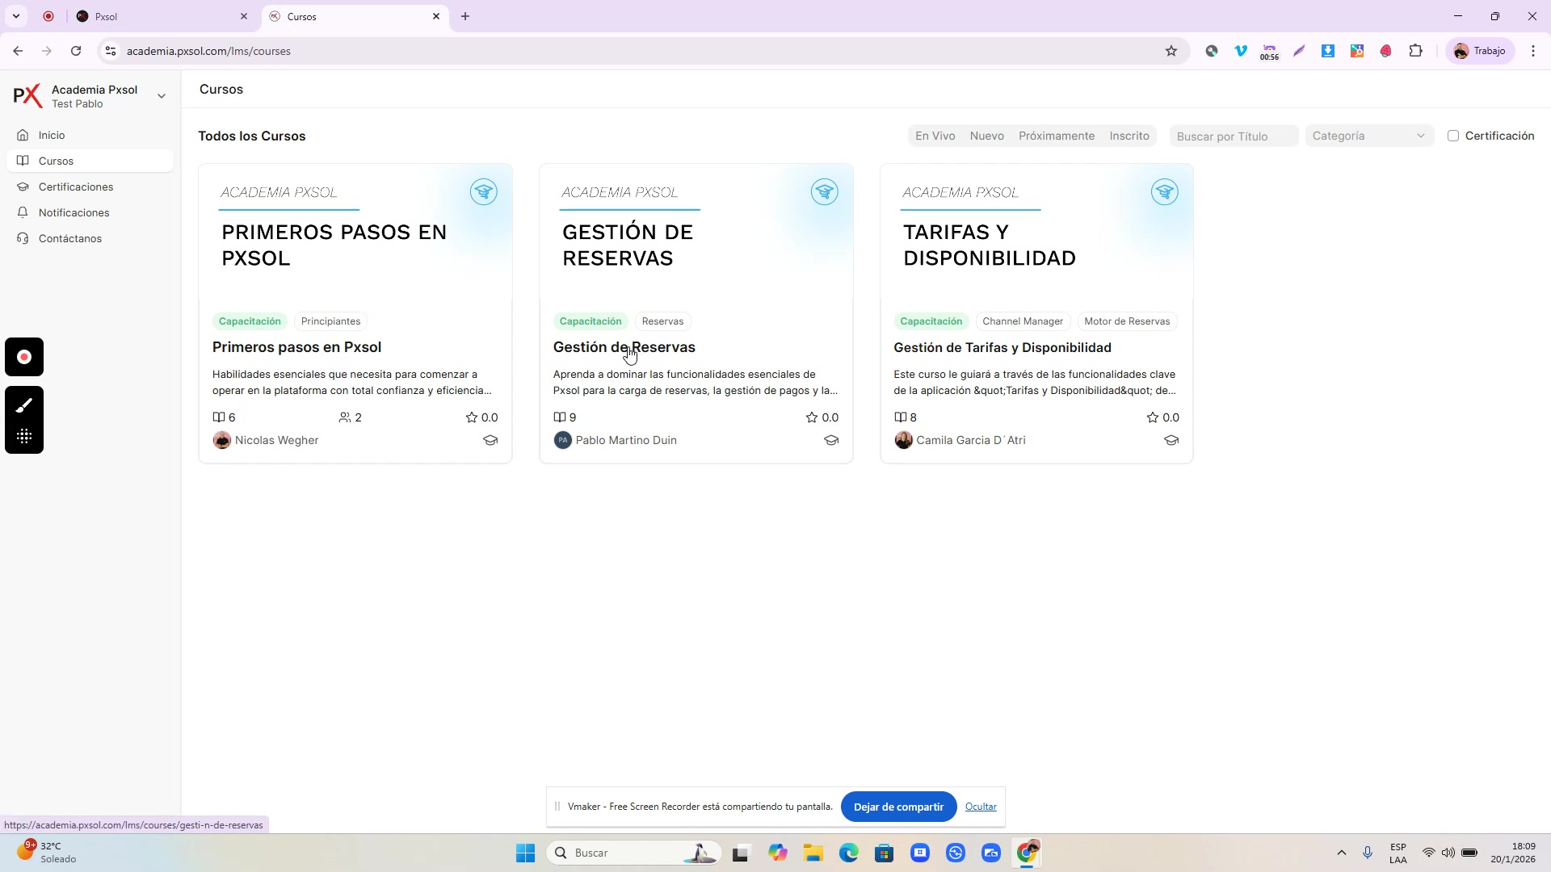
Task: Open Cursos in the sidebar
Action: point(90,161)
